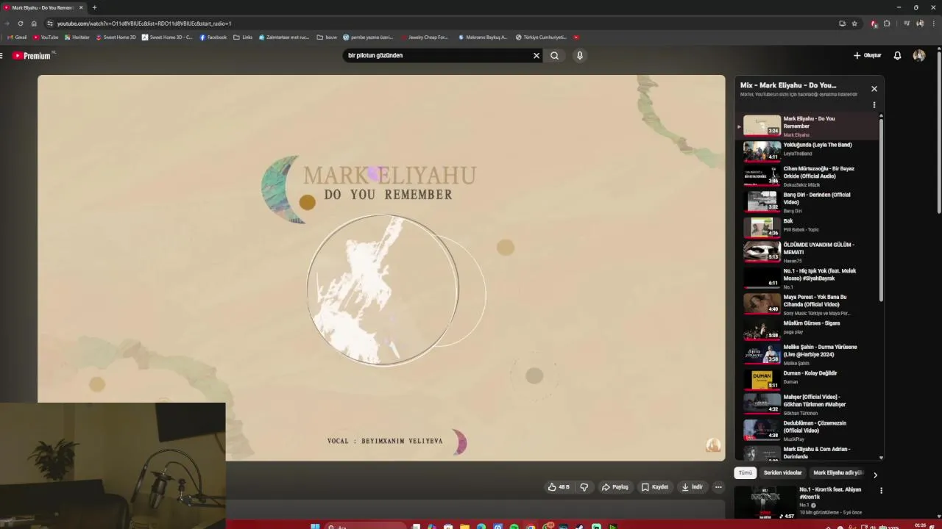Viewport: 942px width, 529px height.
Task: Dislike the video
Action: pos(584,487)
